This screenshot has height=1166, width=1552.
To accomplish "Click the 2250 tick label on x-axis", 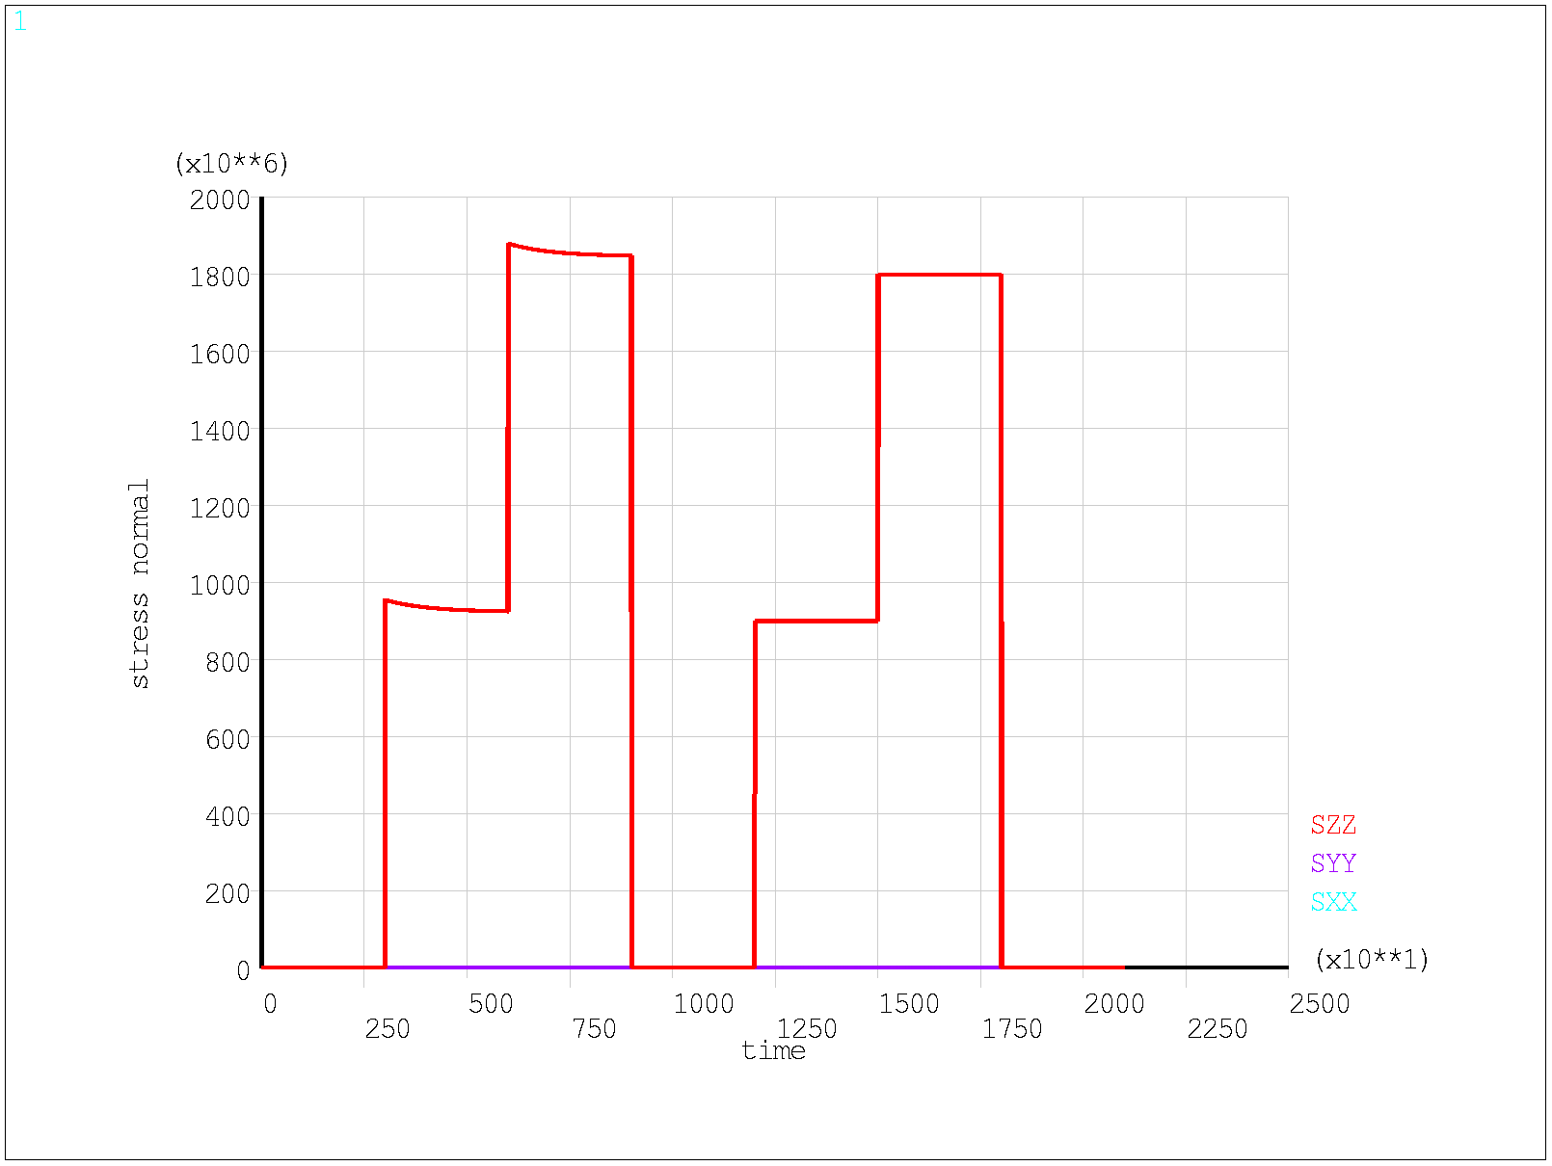I will 1218,1029.
